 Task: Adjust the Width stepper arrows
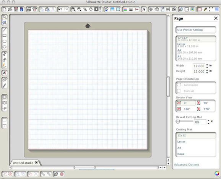[x=207, y=66]
